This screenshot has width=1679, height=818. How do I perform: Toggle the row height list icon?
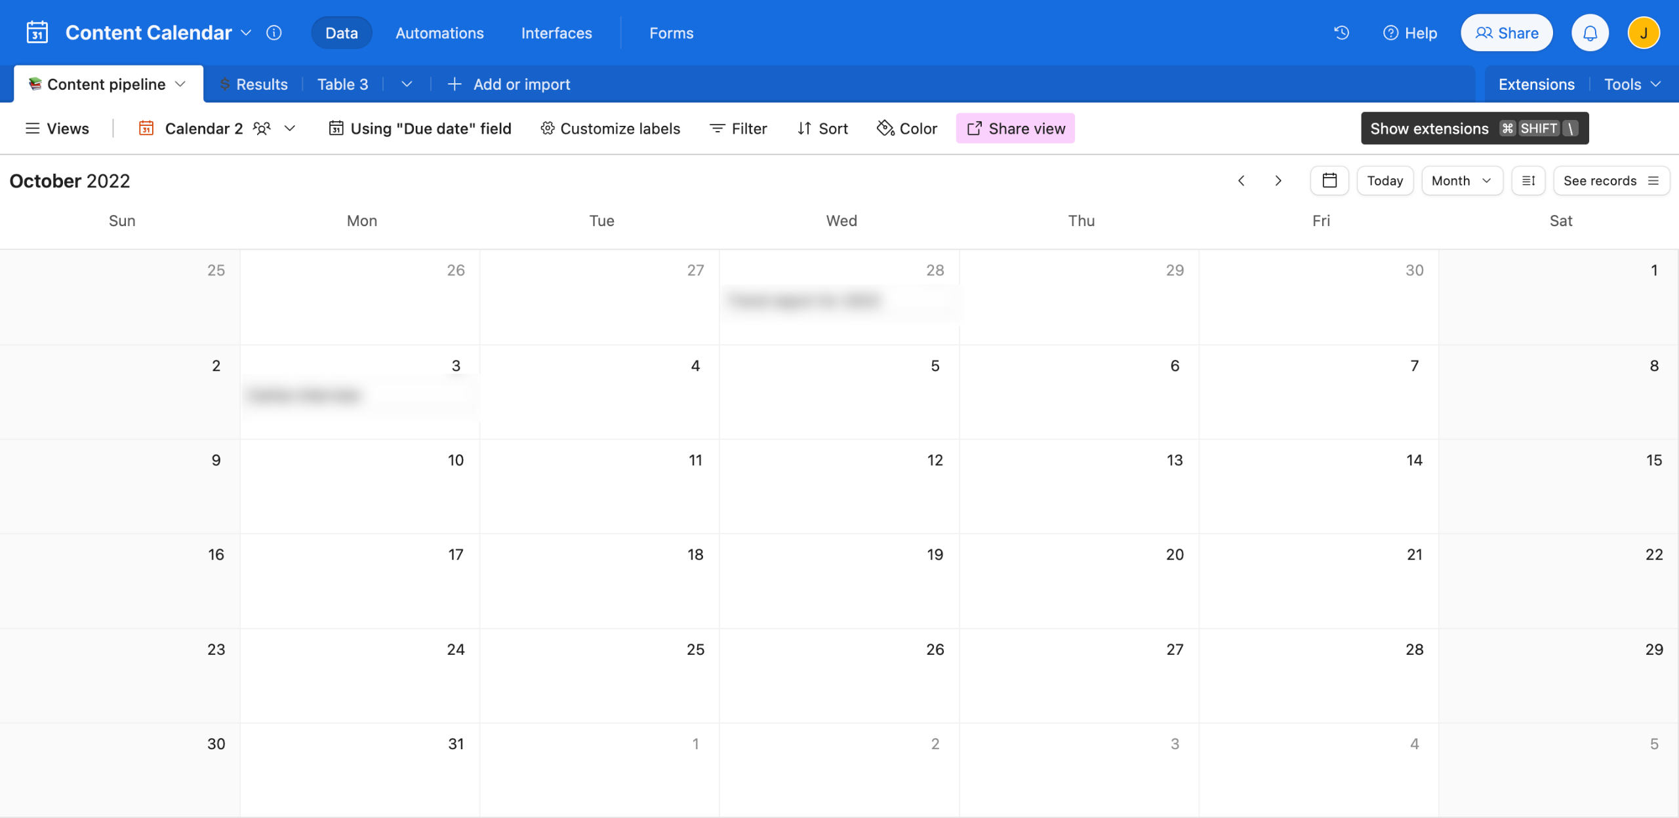click(x=1528, y=181)
